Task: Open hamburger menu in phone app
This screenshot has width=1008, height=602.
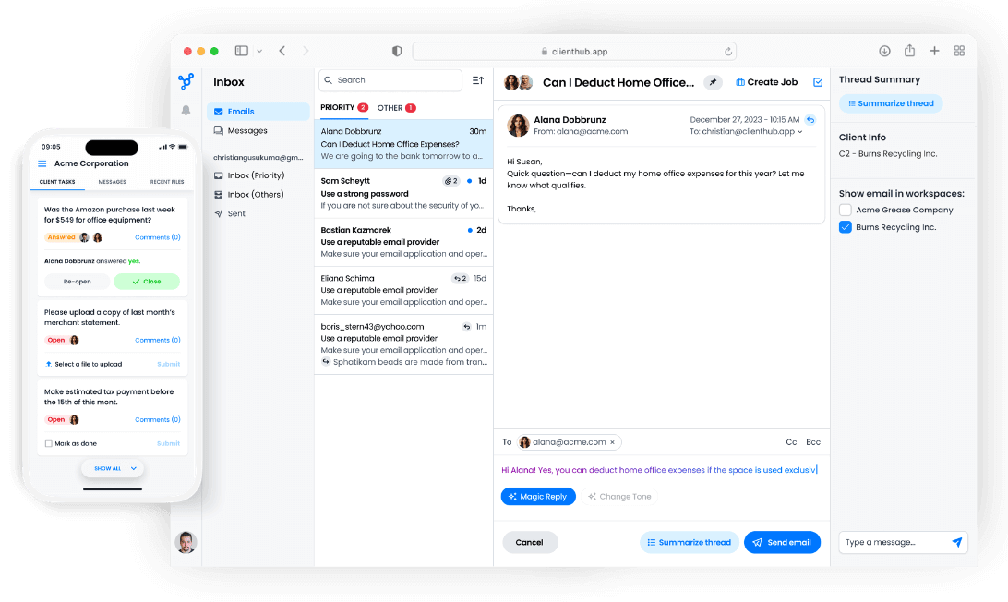Action: (42, 163)
